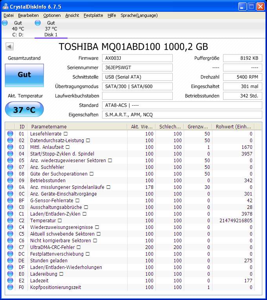Click status orb of Lesefehlerrate row

point(10,134)
